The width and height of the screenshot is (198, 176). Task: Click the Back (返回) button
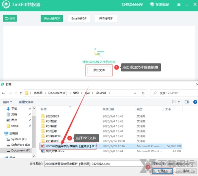[10, 18]
